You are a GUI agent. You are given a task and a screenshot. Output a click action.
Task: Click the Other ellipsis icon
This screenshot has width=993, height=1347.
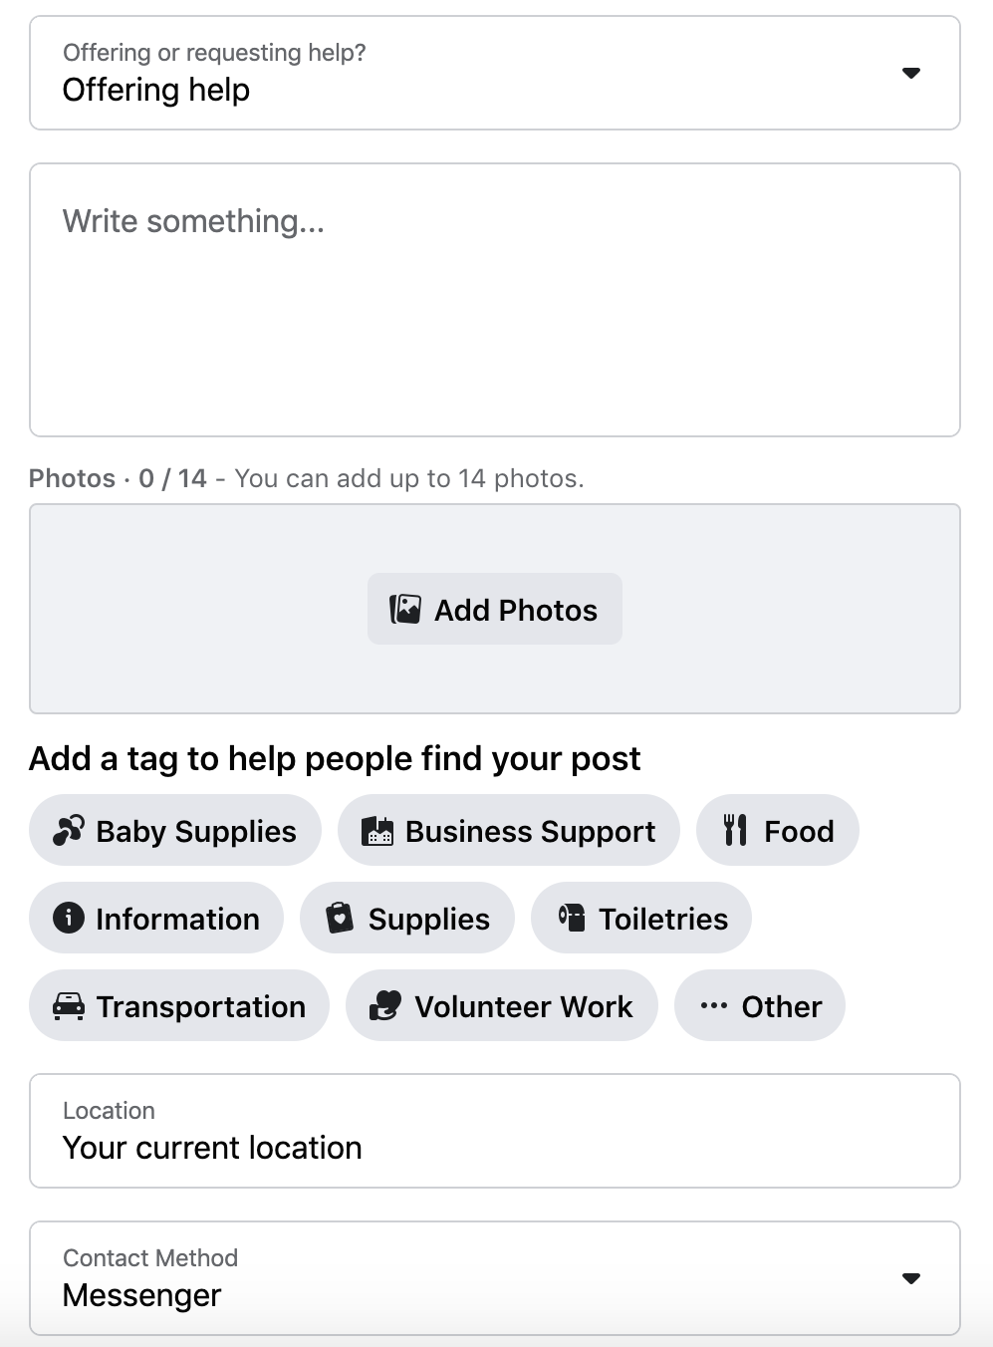pos(713,1006)
